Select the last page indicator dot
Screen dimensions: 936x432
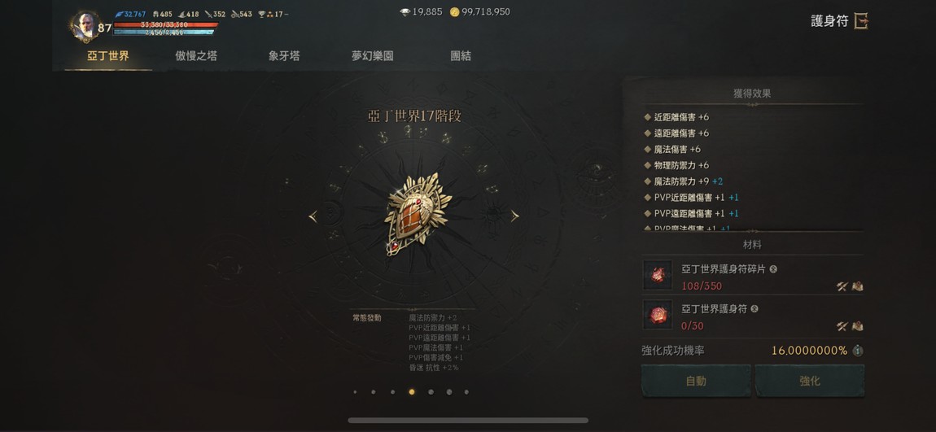[x=466, y=392]
